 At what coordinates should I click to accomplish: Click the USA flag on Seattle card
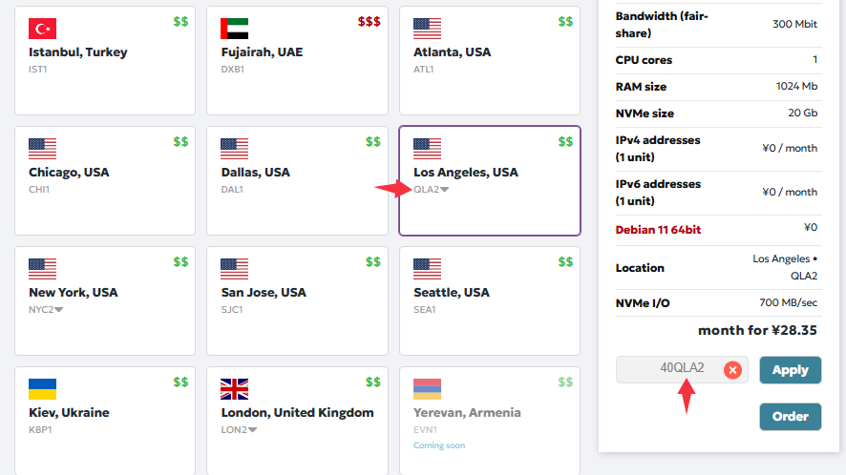pyautogui.click(x=427, y=269)
